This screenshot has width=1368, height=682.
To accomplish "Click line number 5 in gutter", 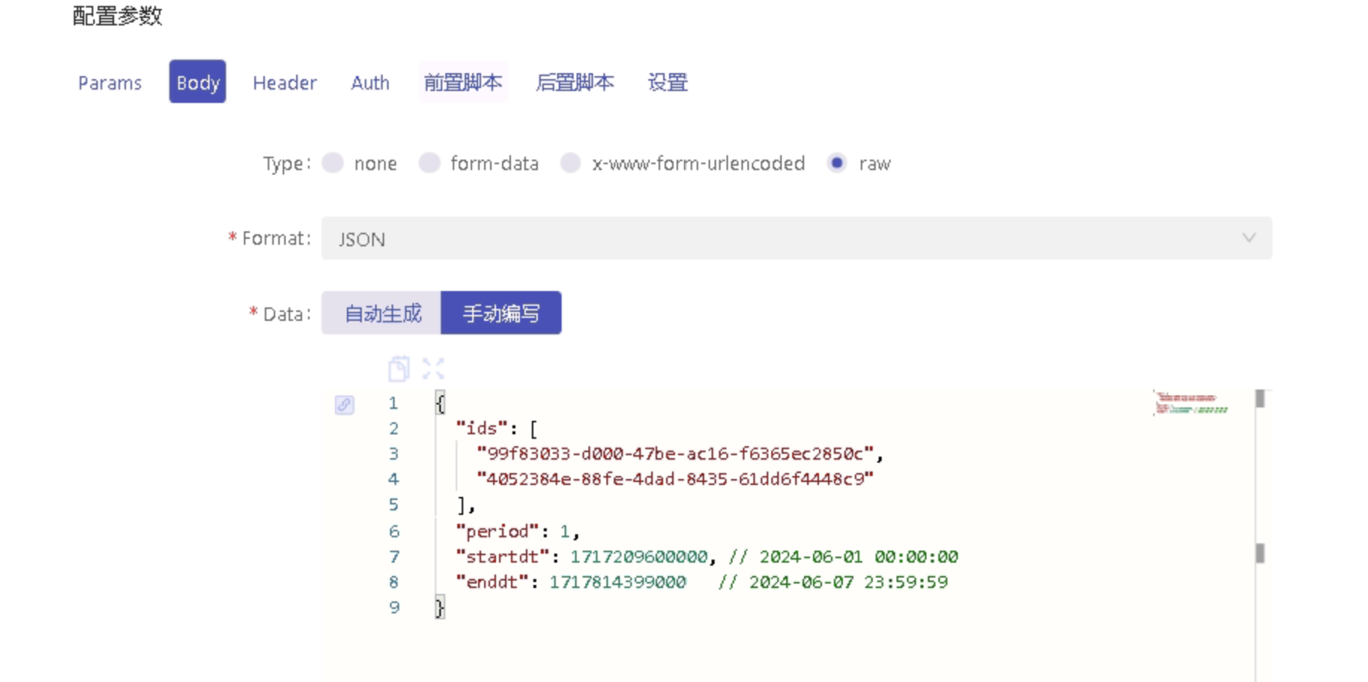I will point(394,505).
